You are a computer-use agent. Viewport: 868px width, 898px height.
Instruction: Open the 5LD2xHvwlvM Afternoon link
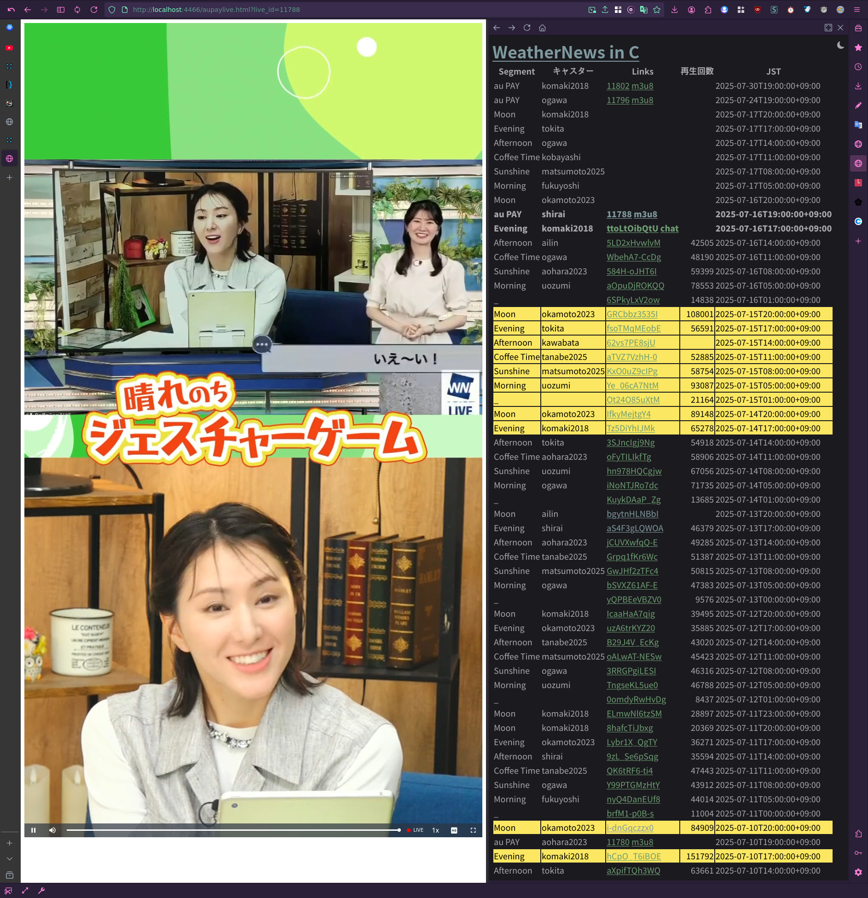click(633, 243)
